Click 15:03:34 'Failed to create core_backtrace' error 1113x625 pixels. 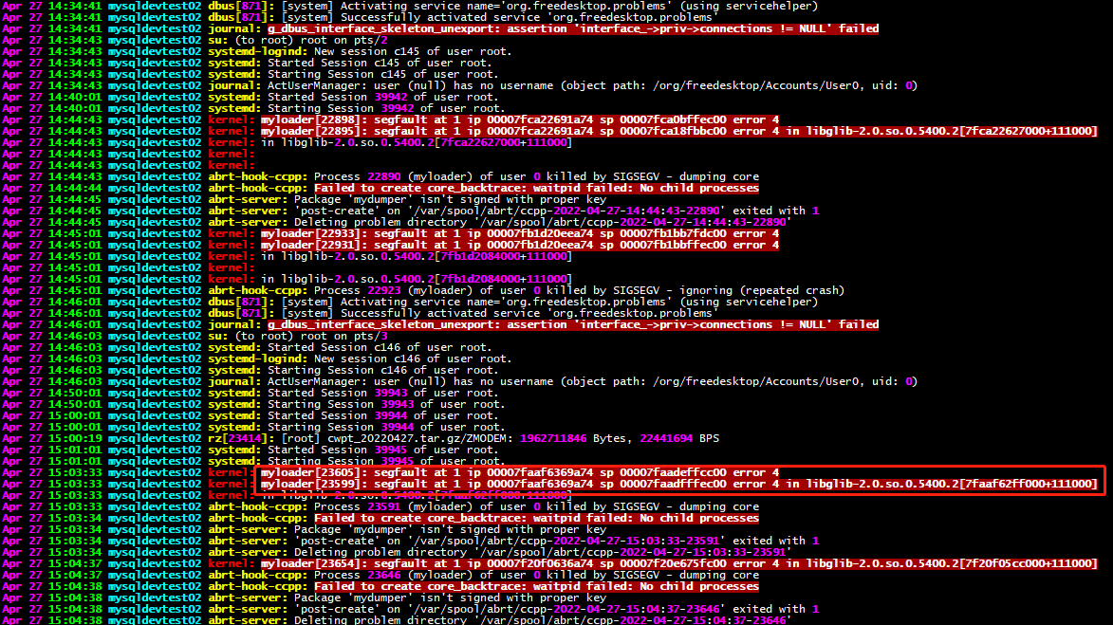[x=537, y=518]
